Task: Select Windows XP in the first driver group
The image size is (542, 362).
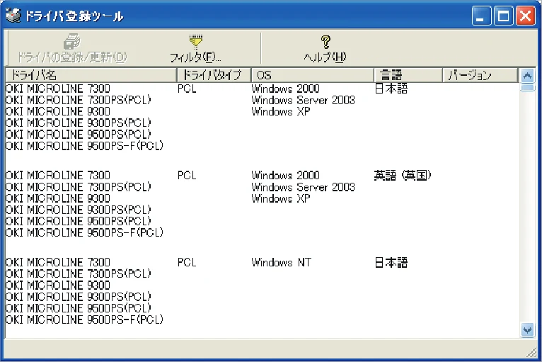Action: pos(281,111)
